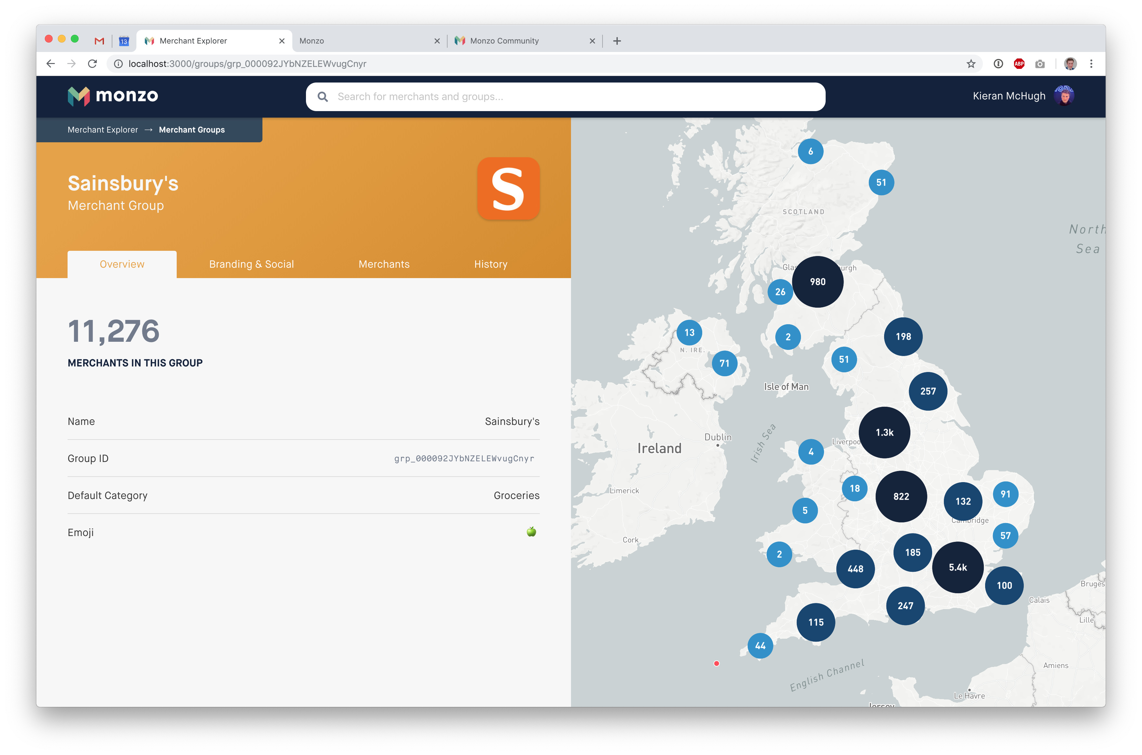Click the 11,276 merchants count
This screenshot has height=755, width=1142.
[x=114, y=331]
